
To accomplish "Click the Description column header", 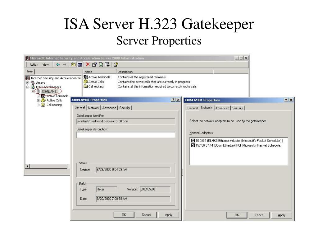I will coord(165,72).
